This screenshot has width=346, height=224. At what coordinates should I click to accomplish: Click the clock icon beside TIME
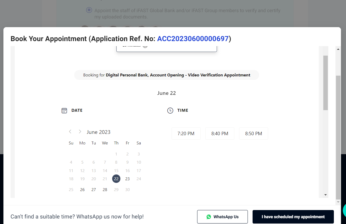tap(170, 111)
